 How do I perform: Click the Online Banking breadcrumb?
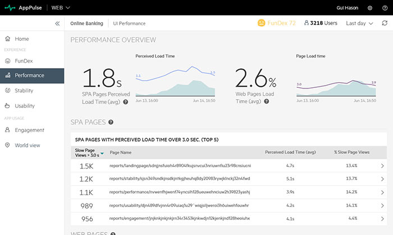click(86, 23)
